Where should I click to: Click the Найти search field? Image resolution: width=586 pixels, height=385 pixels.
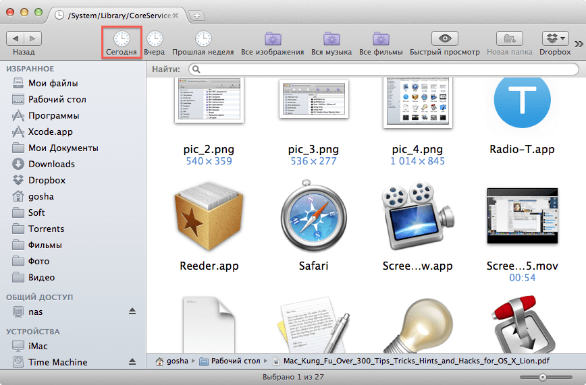[x=384, y=69]
